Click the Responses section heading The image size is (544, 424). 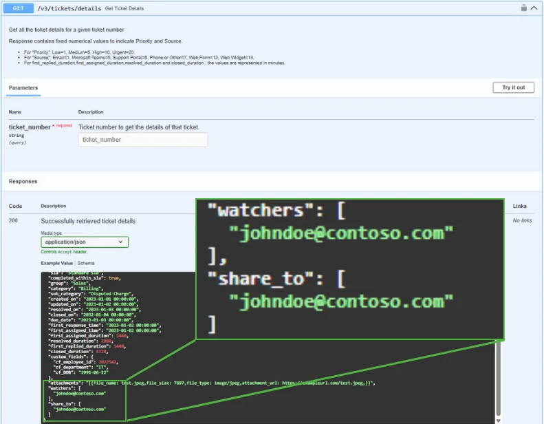pos(23,181)
